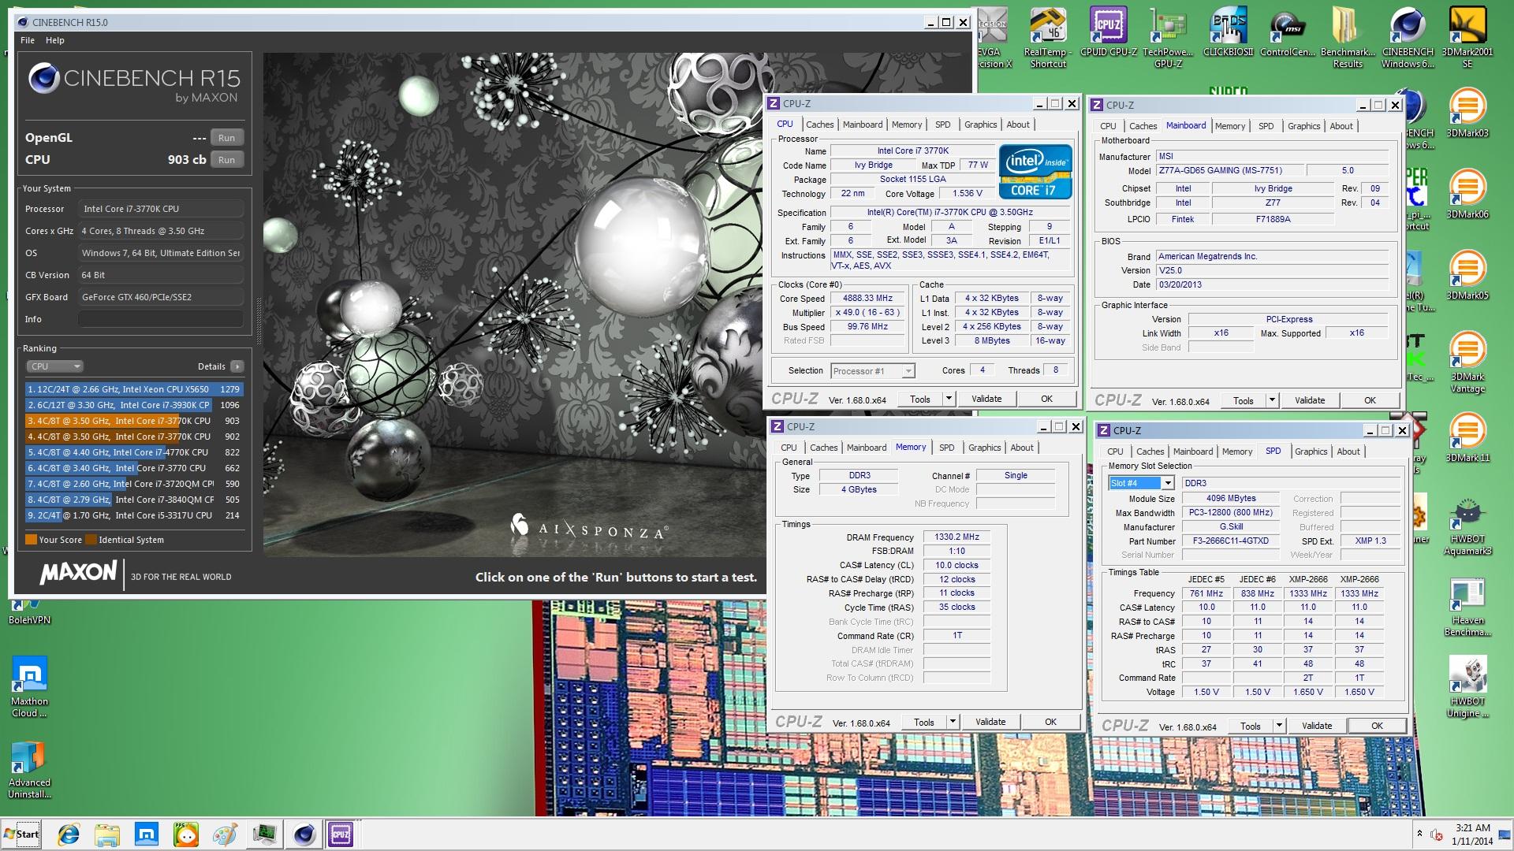Click the Start button
Screen dimensions: 1514x851
pyautogui.click(x=22, y=834)
